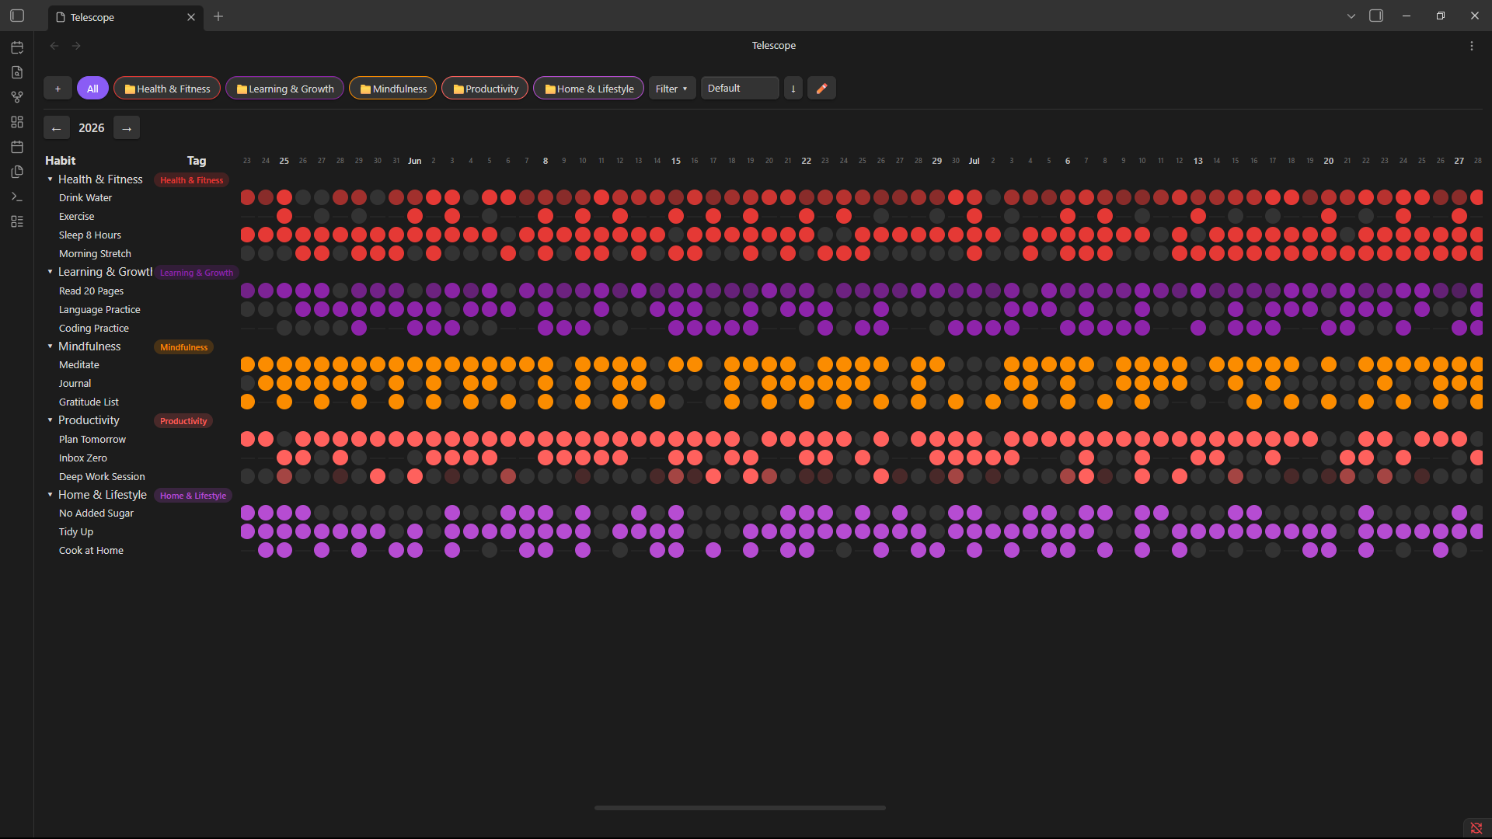Viewport: 1492px width, 839px height.
Task: Click the red Health & Fitness tag pill
Action: point(192,180)
